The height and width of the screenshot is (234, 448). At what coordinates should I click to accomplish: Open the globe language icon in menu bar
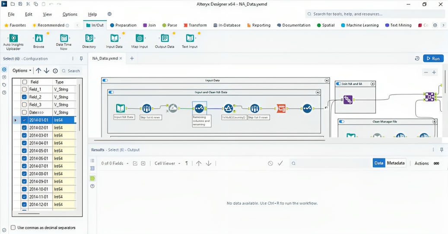point(109,14)
